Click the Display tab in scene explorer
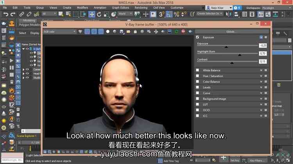Image resolution: width=293 pixels, height=164 pixels. 34,33
